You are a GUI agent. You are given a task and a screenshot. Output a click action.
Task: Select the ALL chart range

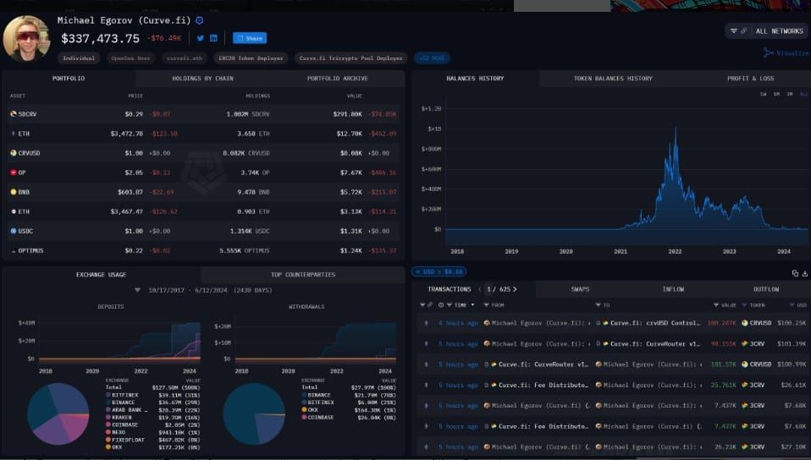[803, 94]
